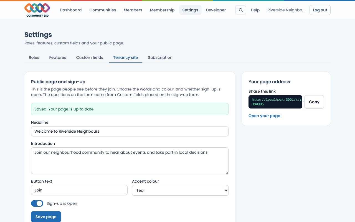Screen dimensions: 355x222
Task: Click the share link URL box
Action: click(275, 102)
